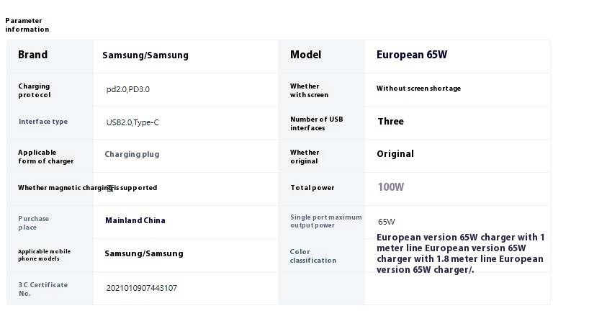The height and width of the screenshot is (316, 607).
Task: Click the Three USB interfaces value
Action: [x=390, y=122]
